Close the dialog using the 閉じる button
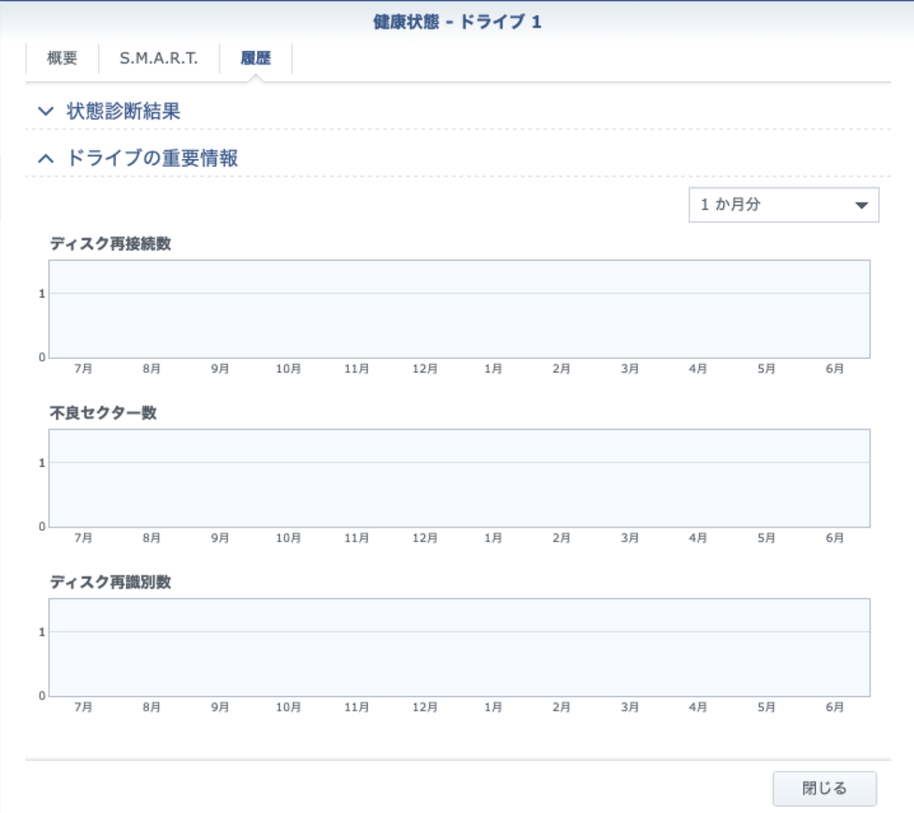Screen dimensions: 914x813 coord(825,788)
